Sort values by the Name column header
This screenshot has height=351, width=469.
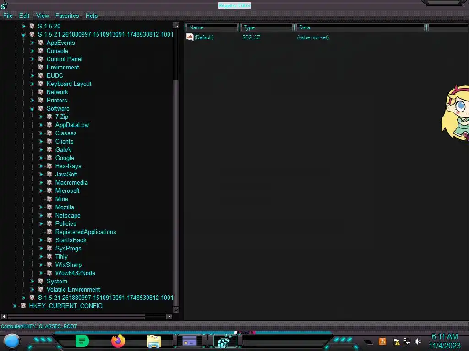tap(212, 27)
